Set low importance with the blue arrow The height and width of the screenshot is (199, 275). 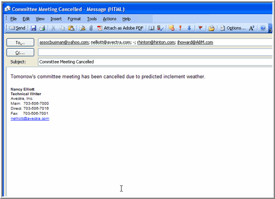pyautogui.click(x=189, y=28)
